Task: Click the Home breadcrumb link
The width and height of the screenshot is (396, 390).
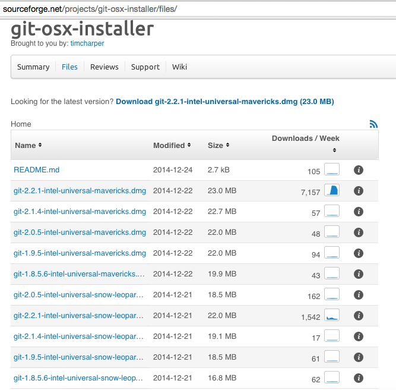Action: [21, 124]
